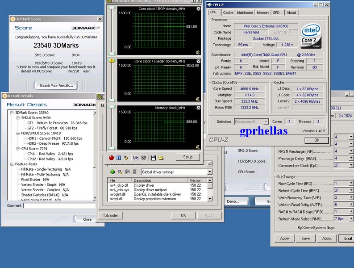Click the magnifier icon beside driver settings
Screen dimensions: 354x268
point(120,172)
